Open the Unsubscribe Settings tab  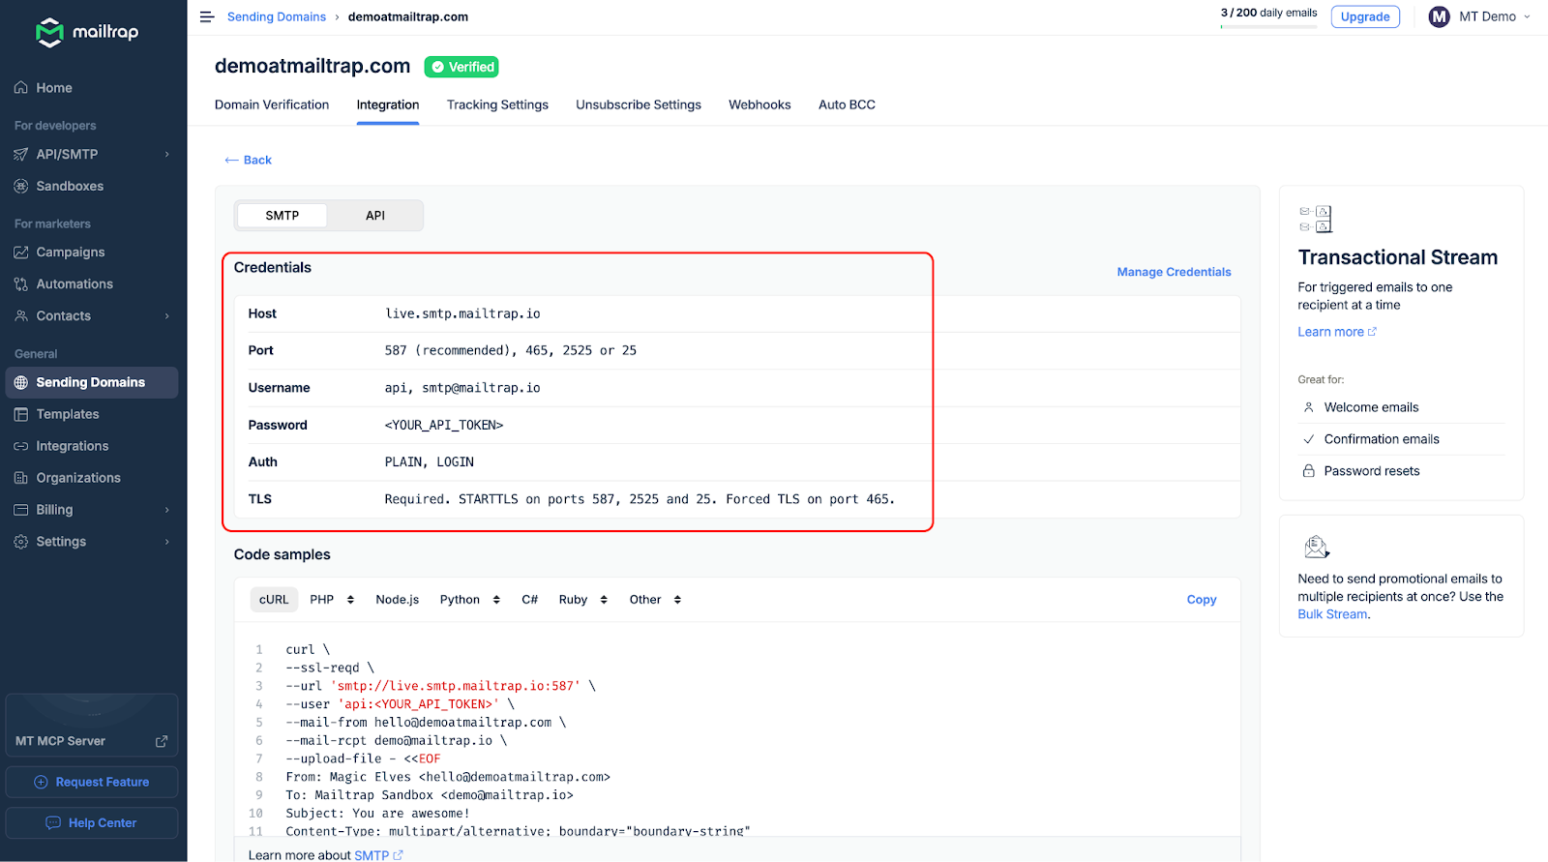tap(639, 104)
